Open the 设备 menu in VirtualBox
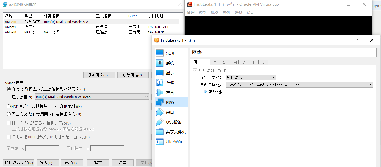This screenshot has width=381, height=167. click(x=238, y=12)
